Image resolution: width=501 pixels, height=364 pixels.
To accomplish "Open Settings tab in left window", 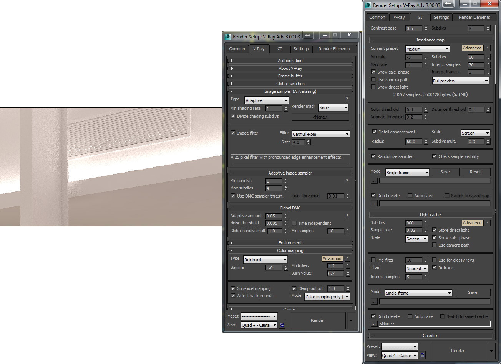I will click(x=301, y=49).
